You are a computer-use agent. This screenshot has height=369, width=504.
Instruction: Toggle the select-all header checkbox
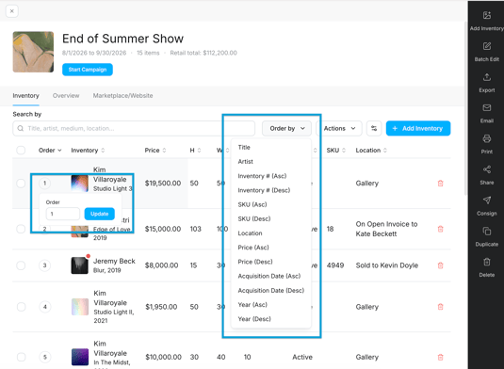[x=21, y=151]
